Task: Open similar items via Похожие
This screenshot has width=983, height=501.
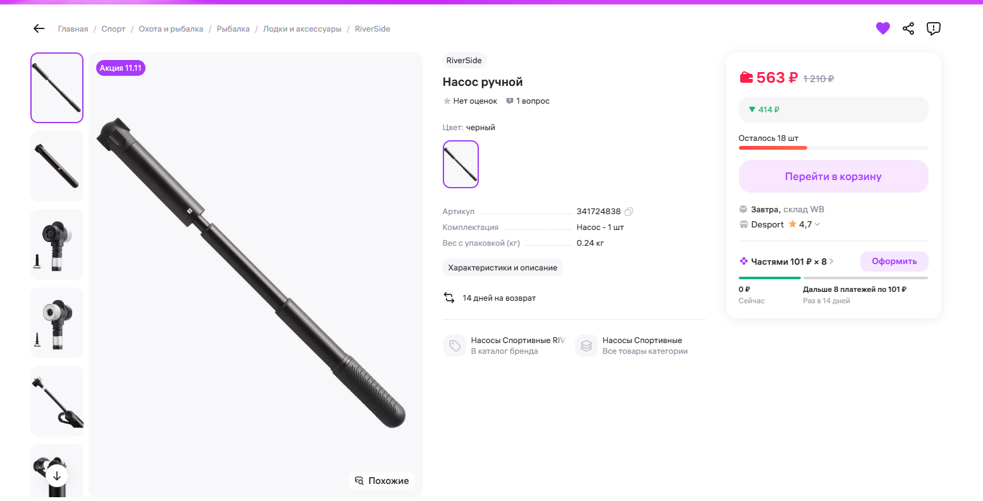Action: coord(381,481)
